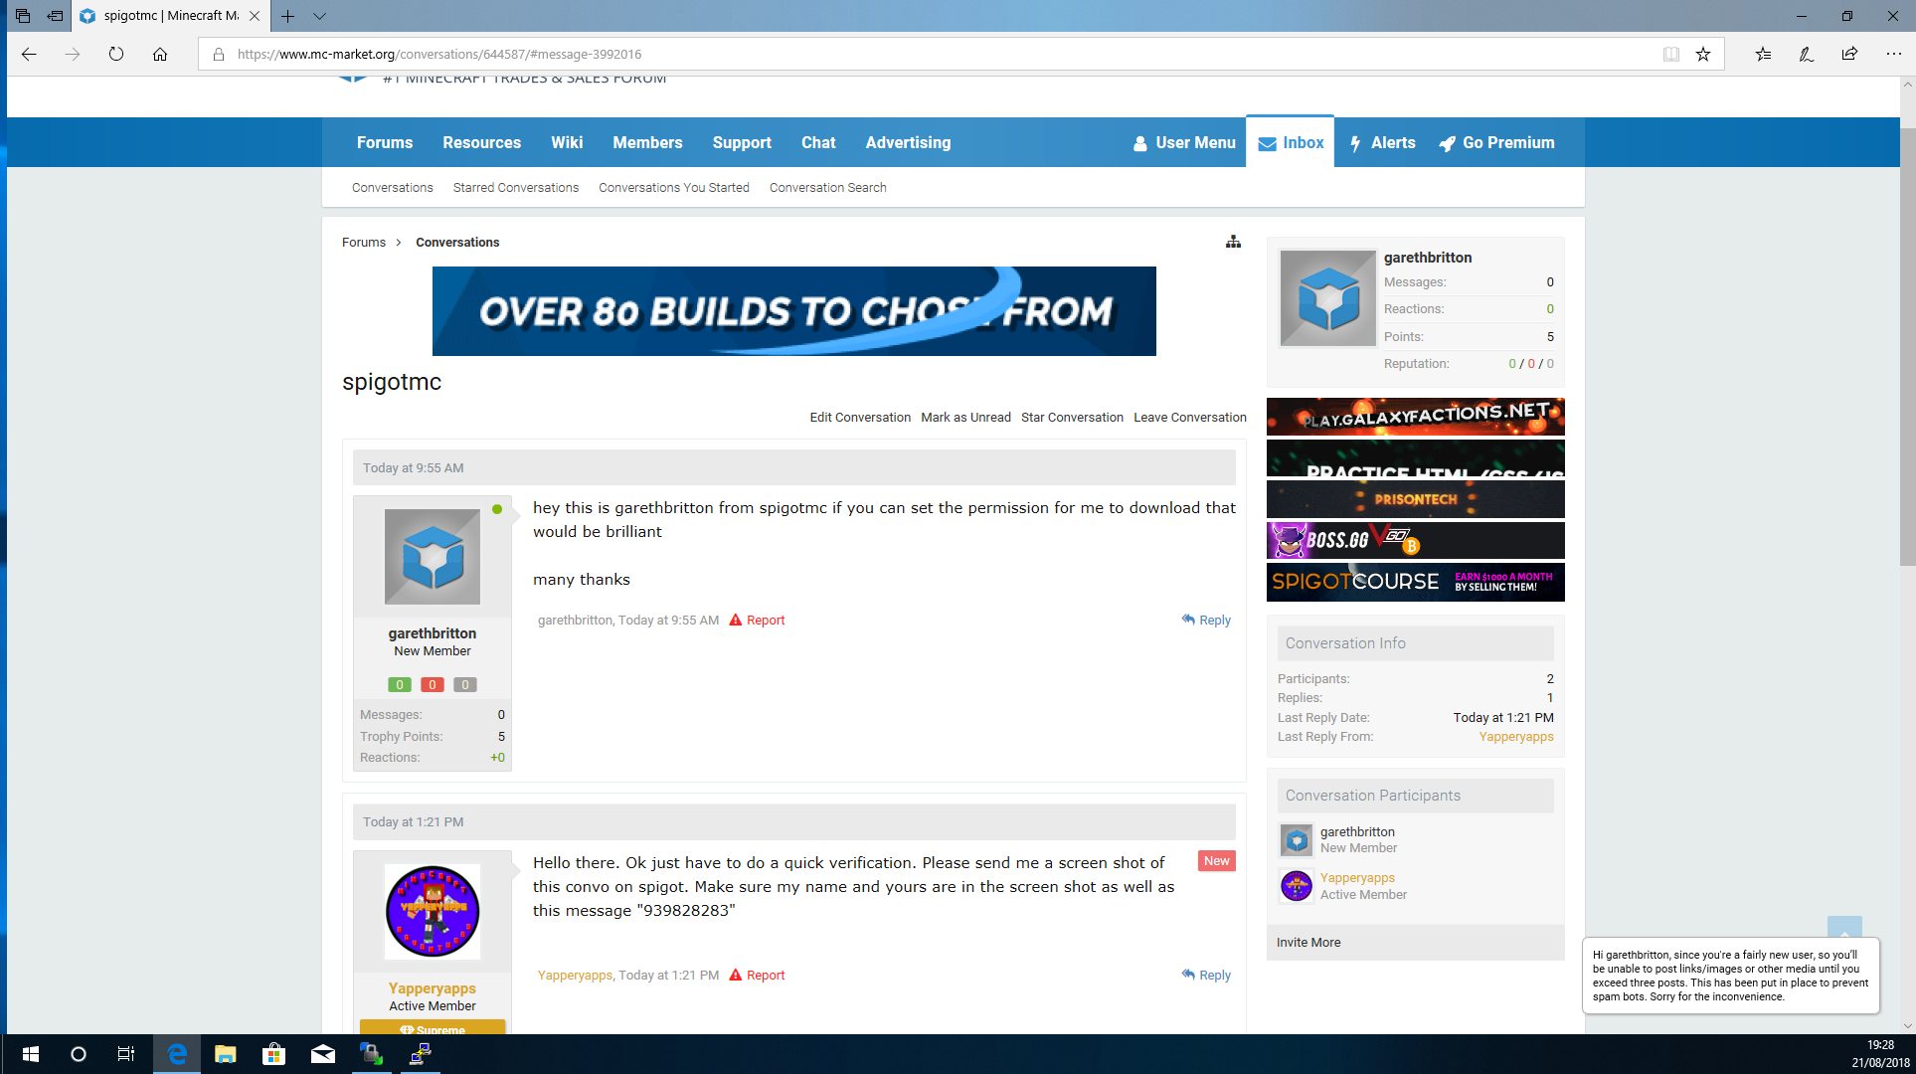Open the Windows Start menu
1916x1074 pixels.
coord(30,1054)
